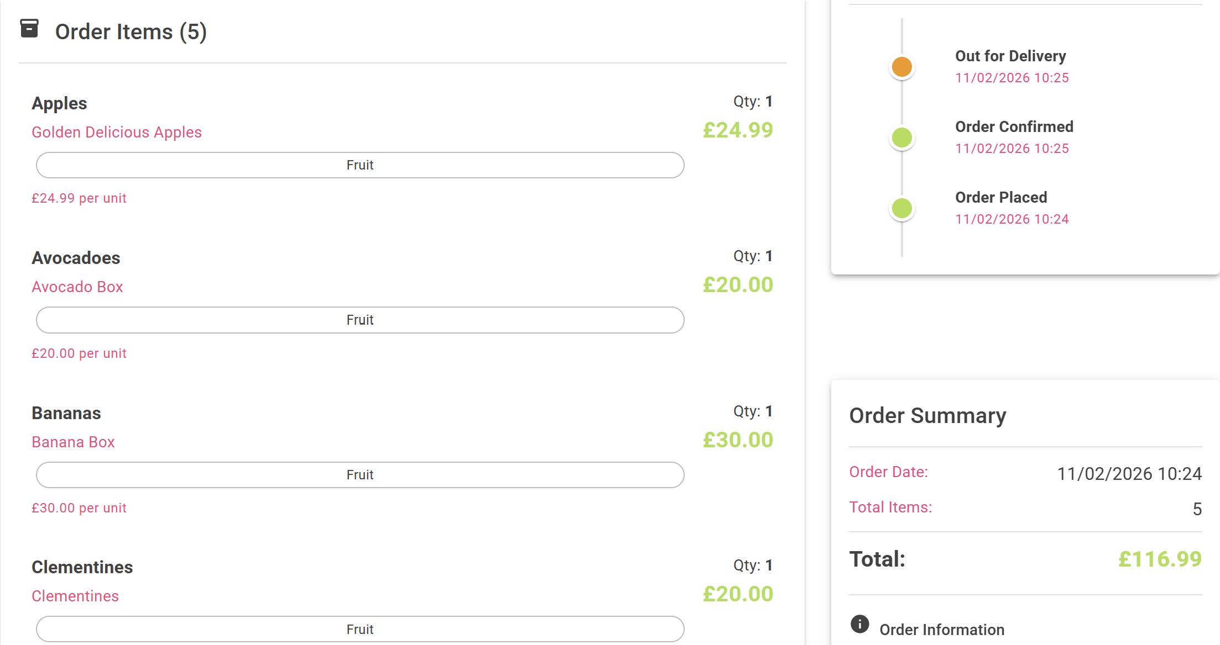The width and height of the screenshot is (1220, 645).
Task: Select the Fruit badge under Clementines
Action: (359, 629)
